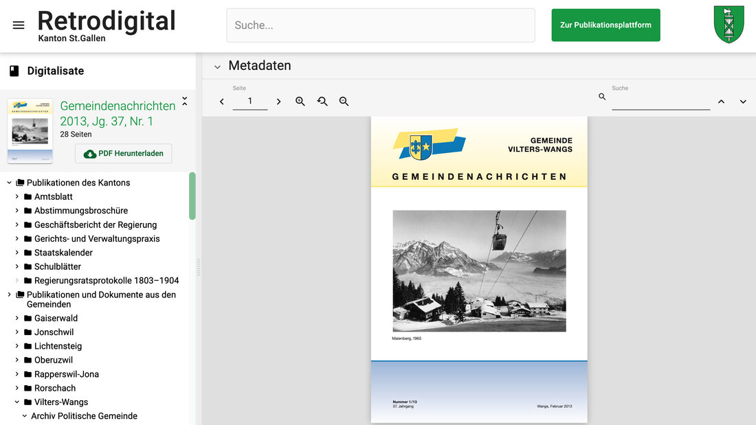Click the main Suche search field

point(380,25)
